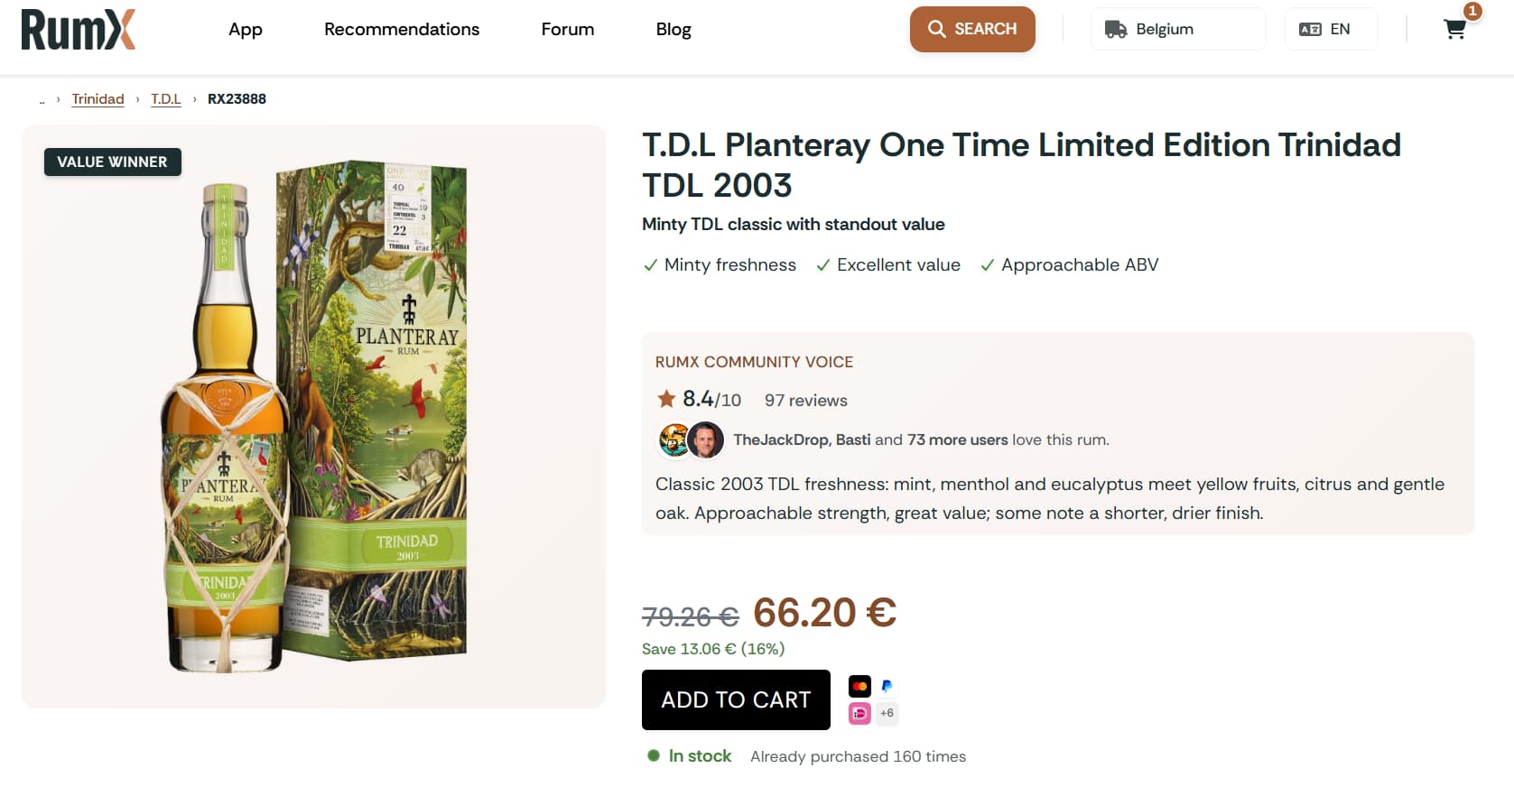The height and width of the screenshot is (787, 1514).
Task: Click the RumX logo
Action: tap(79, 30)
